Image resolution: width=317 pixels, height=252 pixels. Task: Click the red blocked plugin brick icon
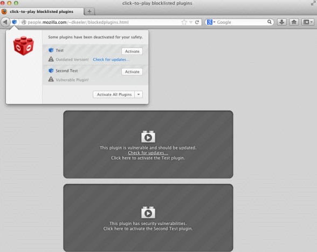pyautogui.click(x=24, y=46)
